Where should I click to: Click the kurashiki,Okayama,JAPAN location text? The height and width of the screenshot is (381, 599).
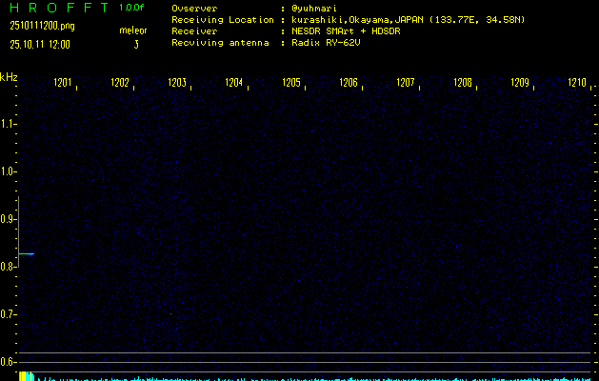(x=408, y=20)
